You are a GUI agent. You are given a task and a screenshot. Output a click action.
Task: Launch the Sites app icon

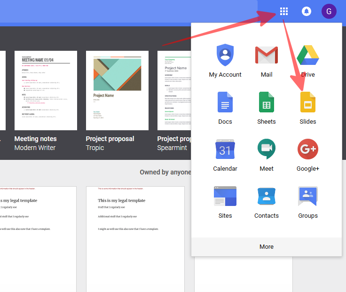(225, 196)
